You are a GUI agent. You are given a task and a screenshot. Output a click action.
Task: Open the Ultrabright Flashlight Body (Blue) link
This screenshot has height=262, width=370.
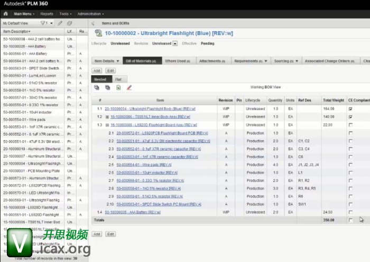(x=150, y=109)
